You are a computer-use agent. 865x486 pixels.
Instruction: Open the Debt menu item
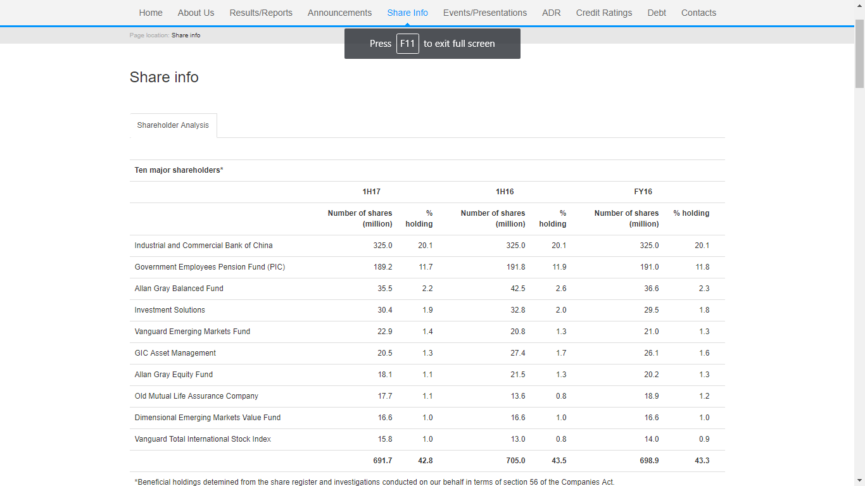pyautogui.click(x=657, y=13)
